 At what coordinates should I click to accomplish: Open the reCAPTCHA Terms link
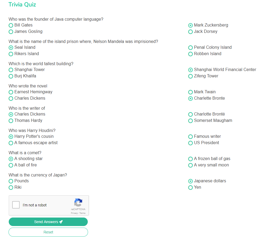82,213
